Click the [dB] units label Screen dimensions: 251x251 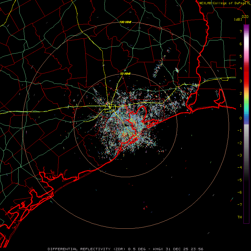tap(238, 19)
